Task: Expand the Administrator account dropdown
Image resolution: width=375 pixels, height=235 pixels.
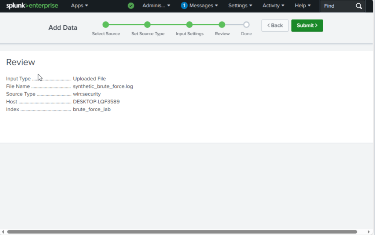Action: pos(156,6)
